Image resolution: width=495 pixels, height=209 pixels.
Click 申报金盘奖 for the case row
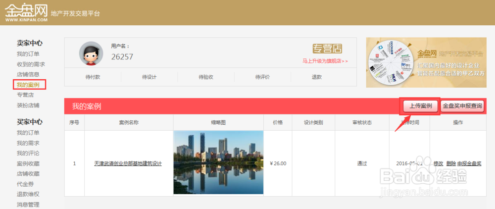click(x=469, y=163)
